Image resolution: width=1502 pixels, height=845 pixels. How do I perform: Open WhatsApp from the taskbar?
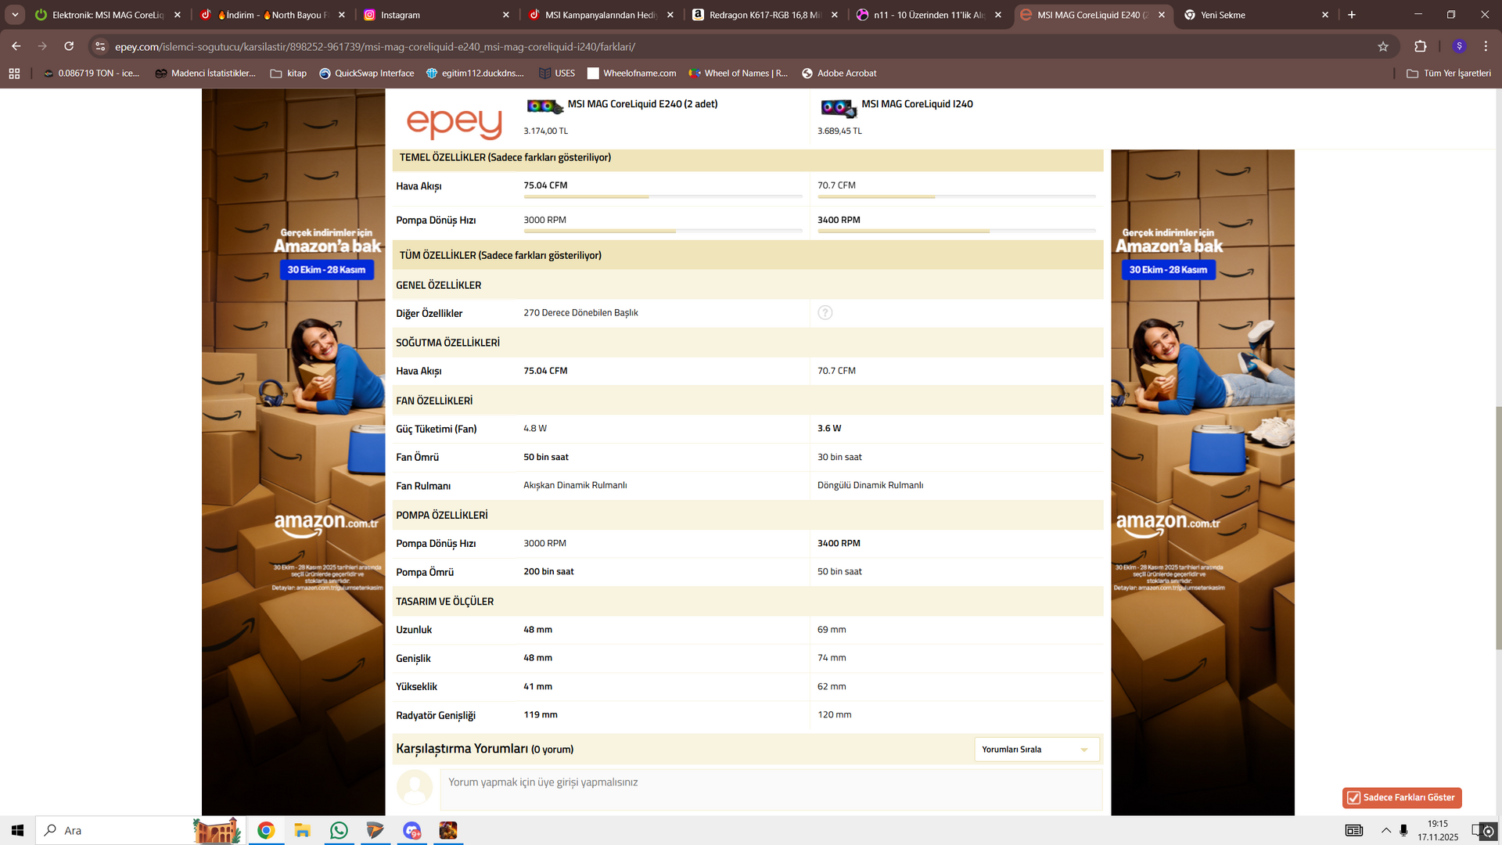[339, 830]
